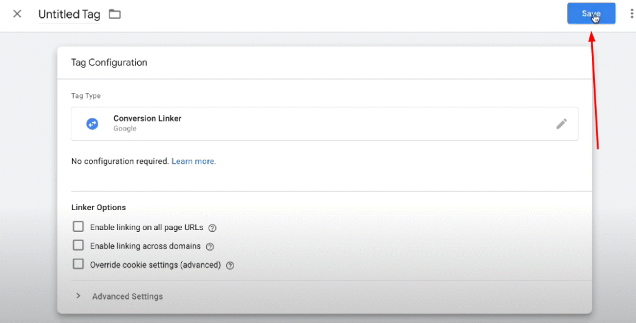Show help for Enable linking on all page URLs
The height and width of the screenshot is (323, 636).
click(x=212, y=228)
